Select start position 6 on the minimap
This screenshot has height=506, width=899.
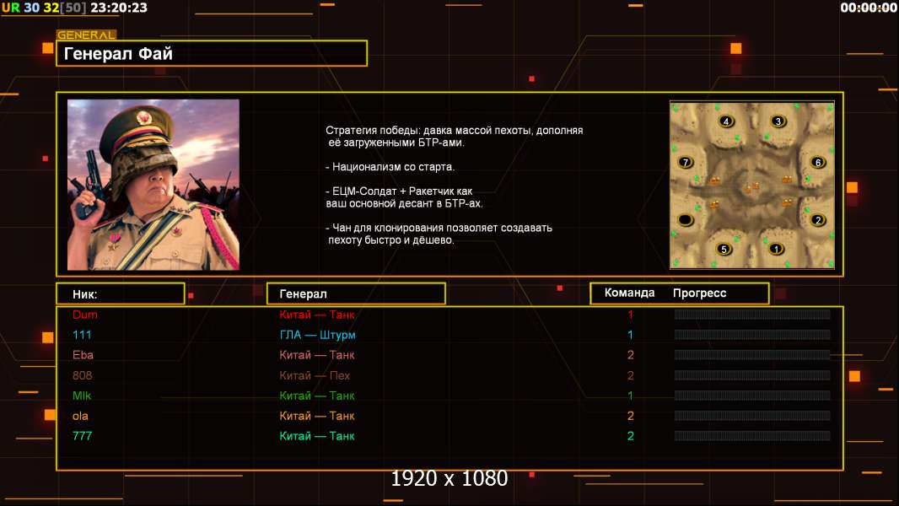click(x=818, y=162)
